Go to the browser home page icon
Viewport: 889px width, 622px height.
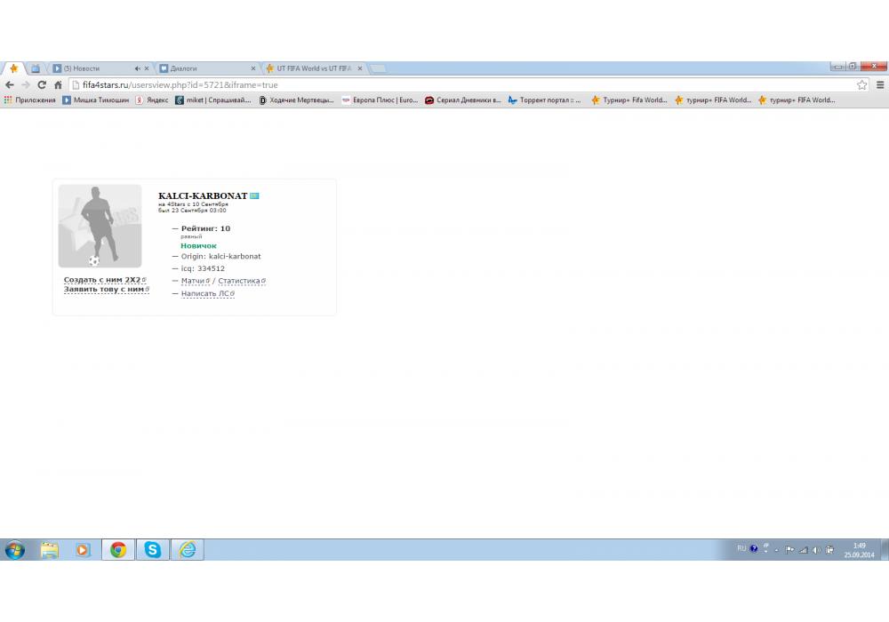click(x=58, y=85)
